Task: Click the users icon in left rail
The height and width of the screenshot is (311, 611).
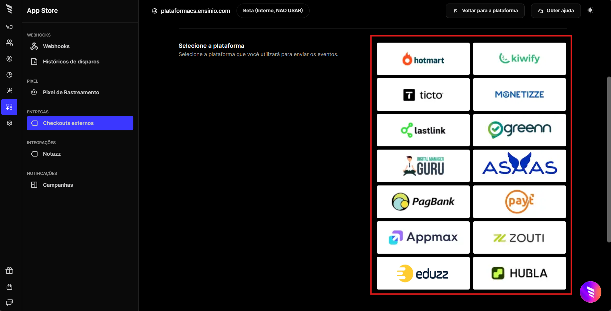Action: coord(9,43)
